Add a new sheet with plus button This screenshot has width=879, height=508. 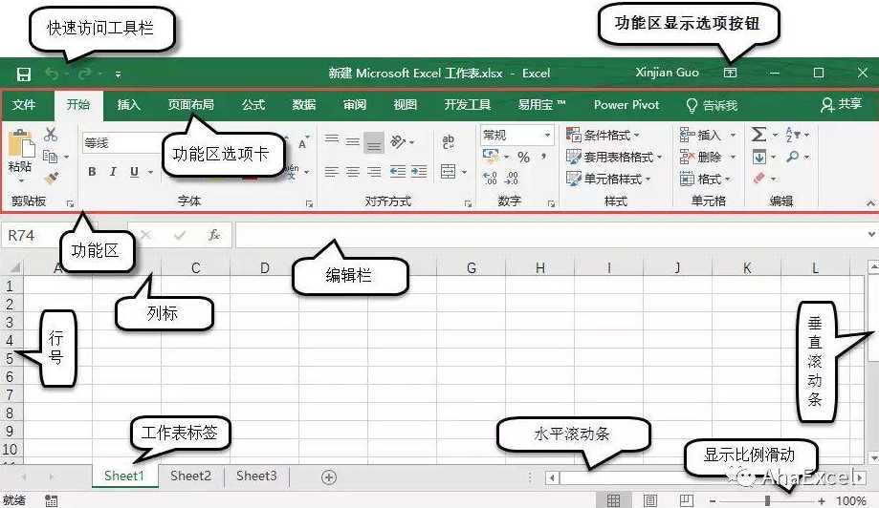pos(329,477)
